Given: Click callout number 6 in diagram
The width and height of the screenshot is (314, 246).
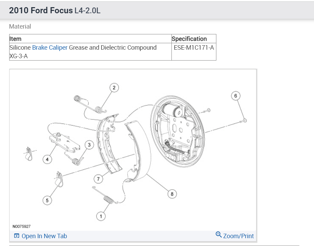Looking at the screenshot, I should pyautogui.click(x=236, y=96).
